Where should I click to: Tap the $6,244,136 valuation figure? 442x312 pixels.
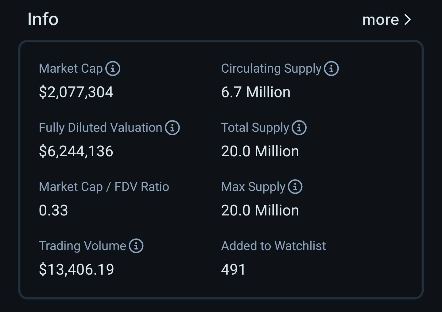pyautogui.click(x=76, y=151)
